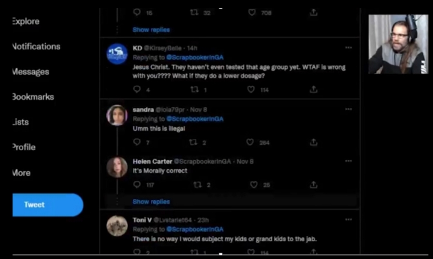Click the blue Tweet button
The width and height of the screenshot is (433, 259).
(x=47, y=205)
